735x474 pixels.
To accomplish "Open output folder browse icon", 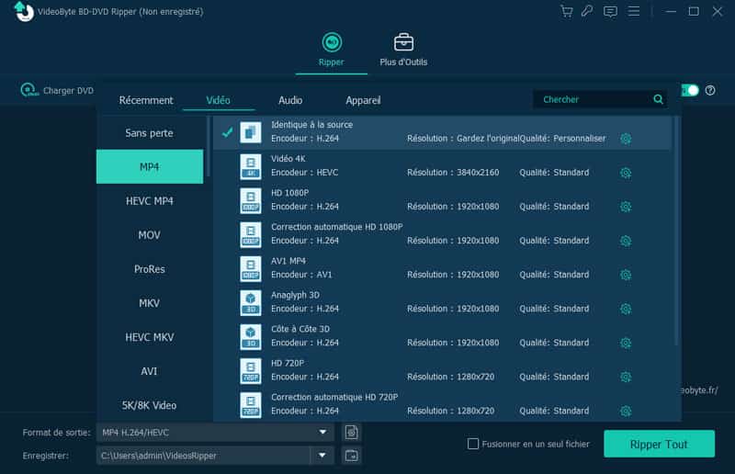I will (x=350, y=456).
